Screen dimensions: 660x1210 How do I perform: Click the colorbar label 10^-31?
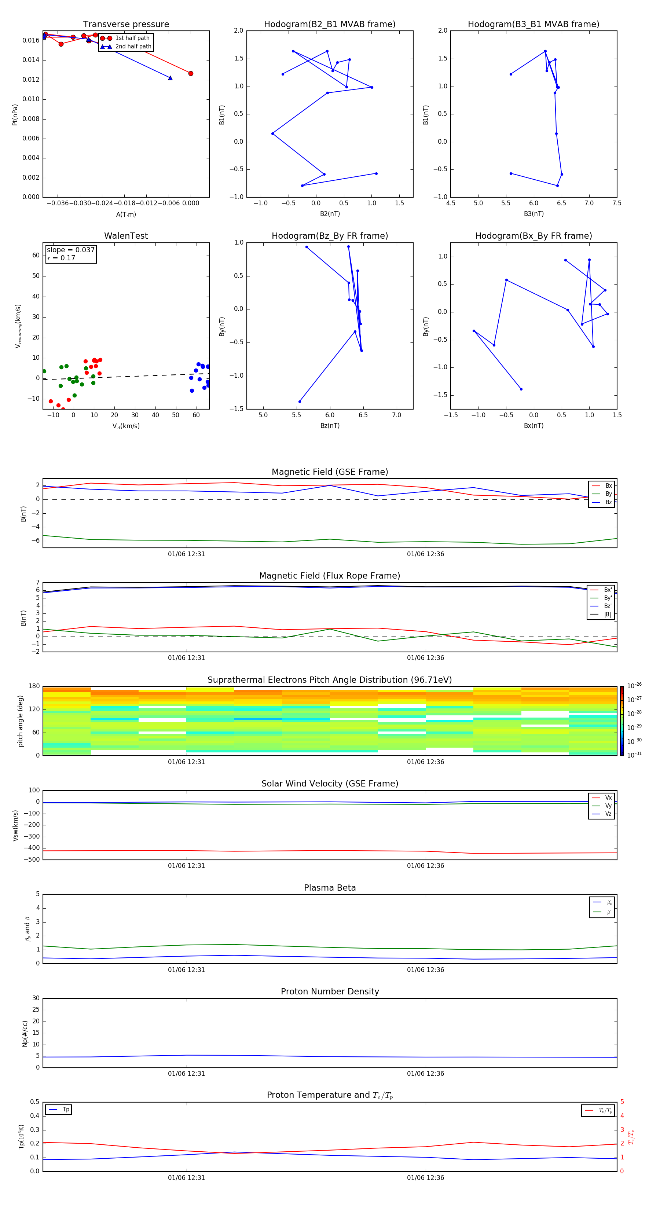pos(634,755)
